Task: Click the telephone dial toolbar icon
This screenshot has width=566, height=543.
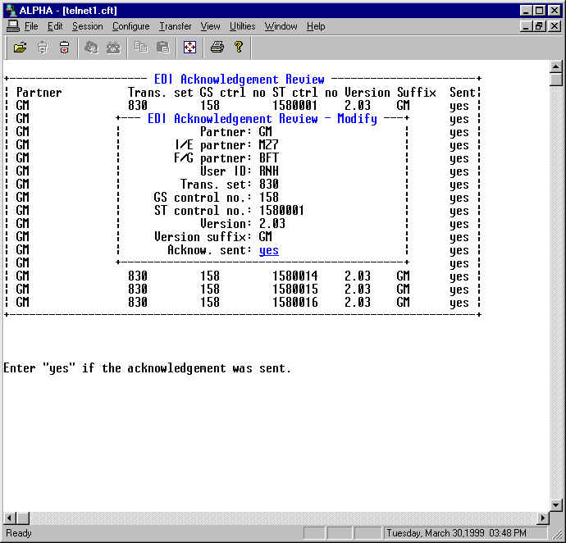Action: click(113, 48)
